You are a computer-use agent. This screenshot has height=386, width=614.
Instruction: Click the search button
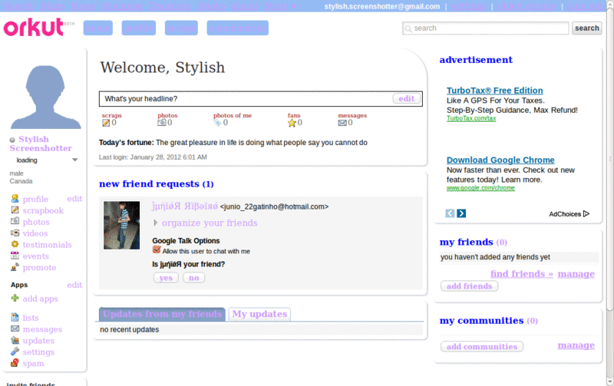click(x=586, y=28)
